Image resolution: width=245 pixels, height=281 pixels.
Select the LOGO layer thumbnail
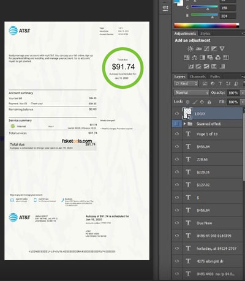coord(187,113)
